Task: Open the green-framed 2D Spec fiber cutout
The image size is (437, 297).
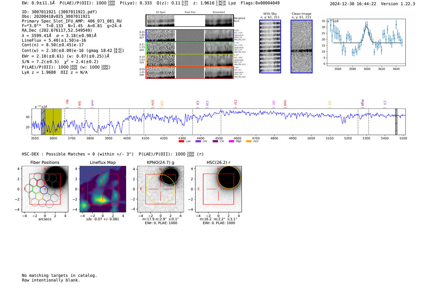Action: (x=160, y=48)
